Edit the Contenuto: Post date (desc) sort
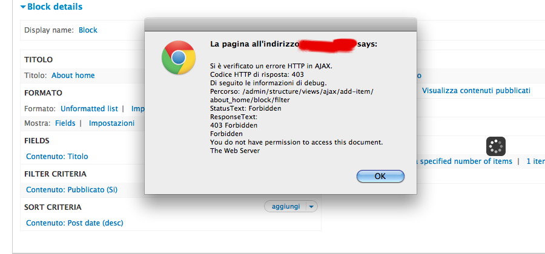The image size is (545, 254). point(74,223)
